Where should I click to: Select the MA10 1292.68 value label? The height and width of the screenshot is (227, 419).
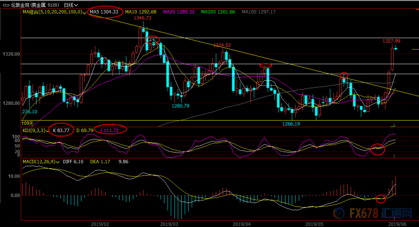141,12
